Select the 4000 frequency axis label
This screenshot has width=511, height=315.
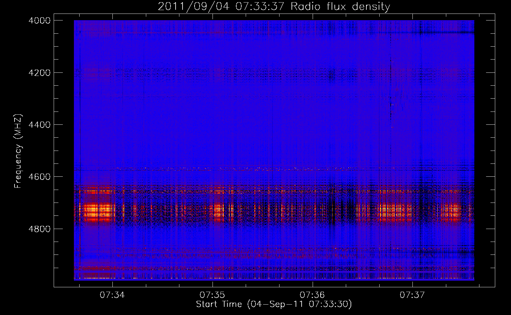click(39, 20)
